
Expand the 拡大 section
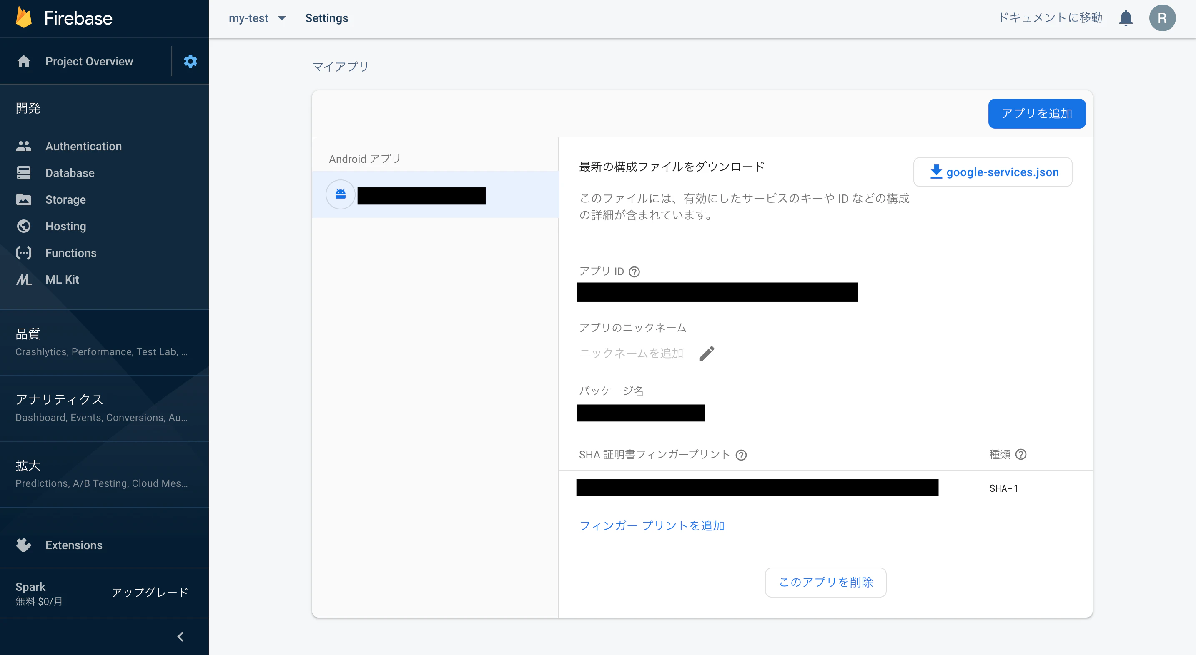[x=104, y=473]
